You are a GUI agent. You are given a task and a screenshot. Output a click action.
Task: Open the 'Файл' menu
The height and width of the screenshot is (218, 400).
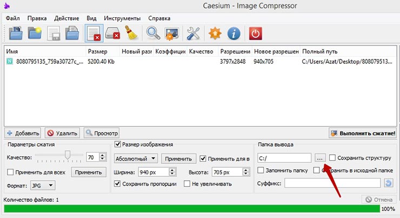[x=13, y=18]
